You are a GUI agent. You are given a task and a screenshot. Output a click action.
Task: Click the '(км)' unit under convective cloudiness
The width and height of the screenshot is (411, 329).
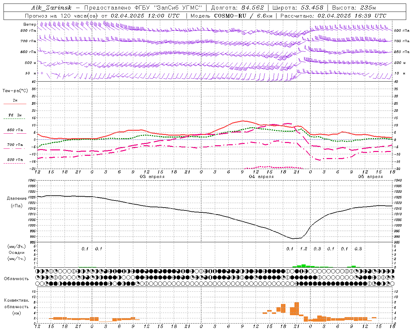[17, 313]
